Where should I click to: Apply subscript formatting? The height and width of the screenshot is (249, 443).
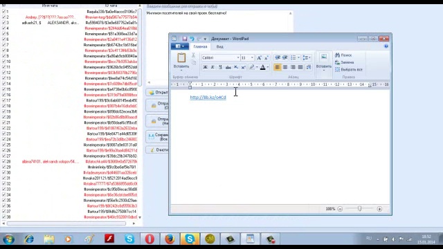[x=236, y=67]
